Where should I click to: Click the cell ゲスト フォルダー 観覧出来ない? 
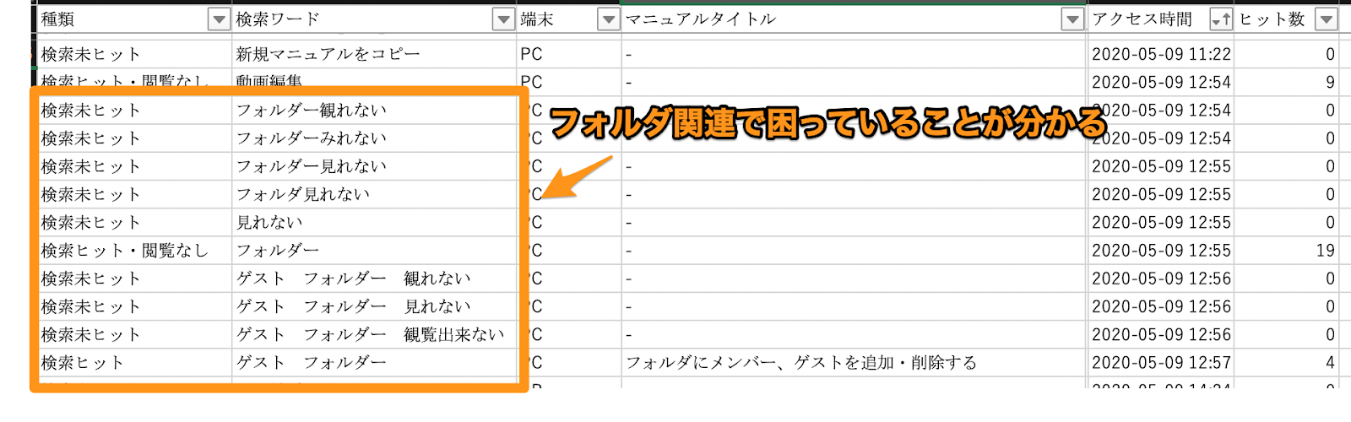pos(370,335)
